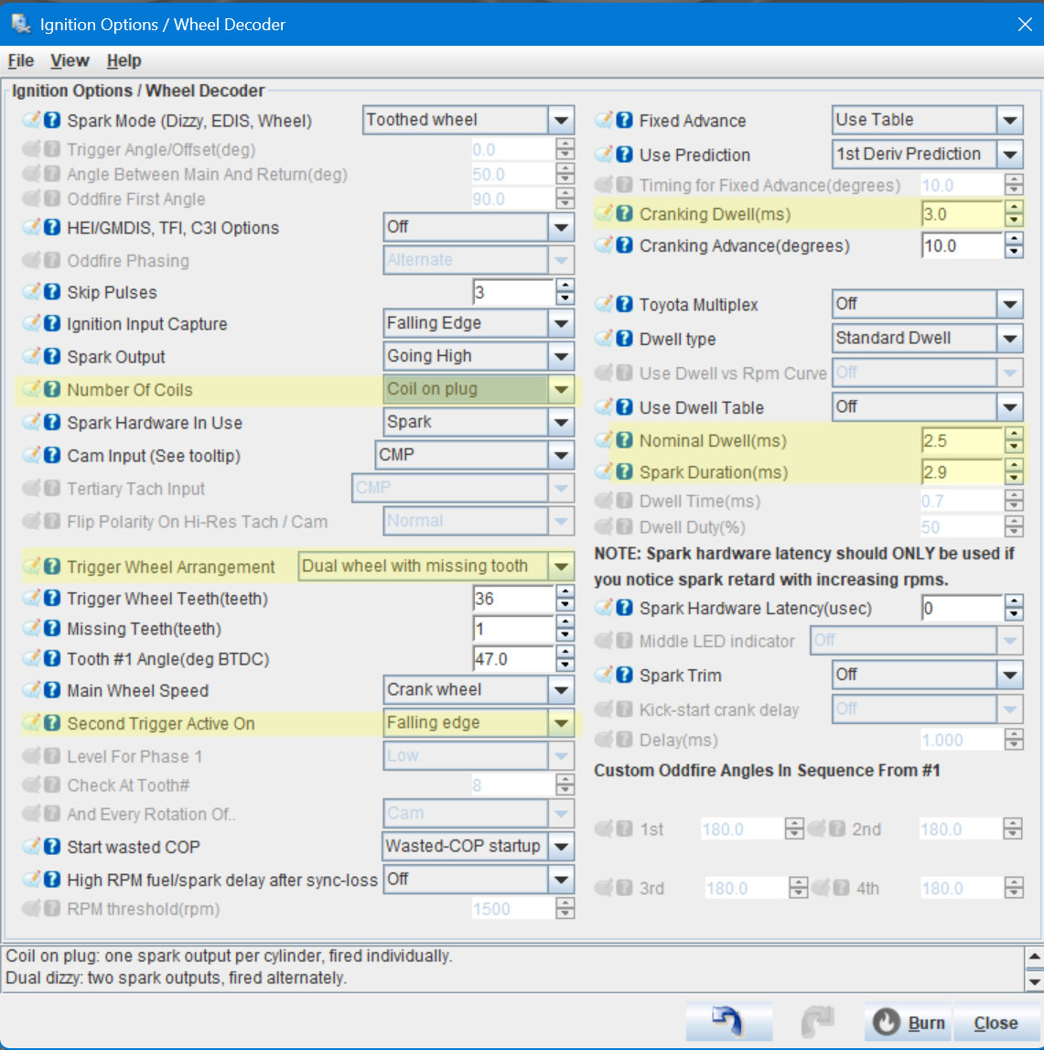Click the pencil icon beside Number Of Coils
Screen dimensions: 1044x1050
pos(32,389)
